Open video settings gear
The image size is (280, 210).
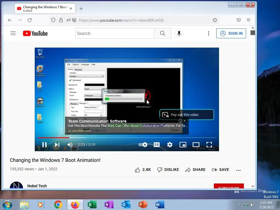[x=170, y=145]
